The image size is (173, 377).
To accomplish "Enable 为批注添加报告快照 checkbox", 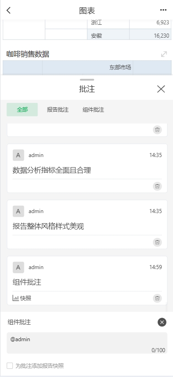I will tap(10, 366).
